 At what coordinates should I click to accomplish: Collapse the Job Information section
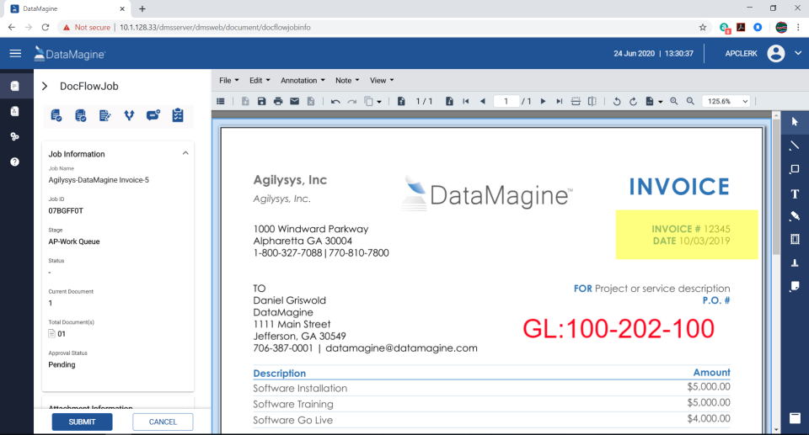point(185,153)
